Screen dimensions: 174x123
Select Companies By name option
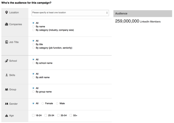tap(33, 26)
